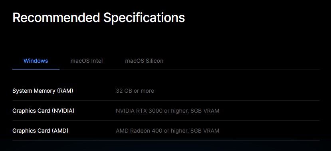Screen dimensions: 331x151
Task: Click the Recommended Specifications heading
Action: (99, 18)
